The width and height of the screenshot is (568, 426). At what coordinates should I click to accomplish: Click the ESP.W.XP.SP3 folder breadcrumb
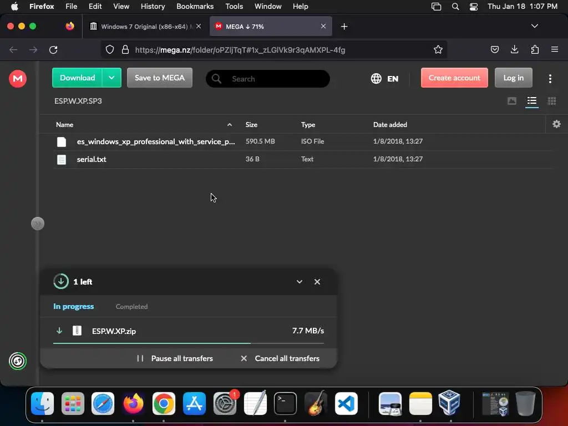[78, 101]
